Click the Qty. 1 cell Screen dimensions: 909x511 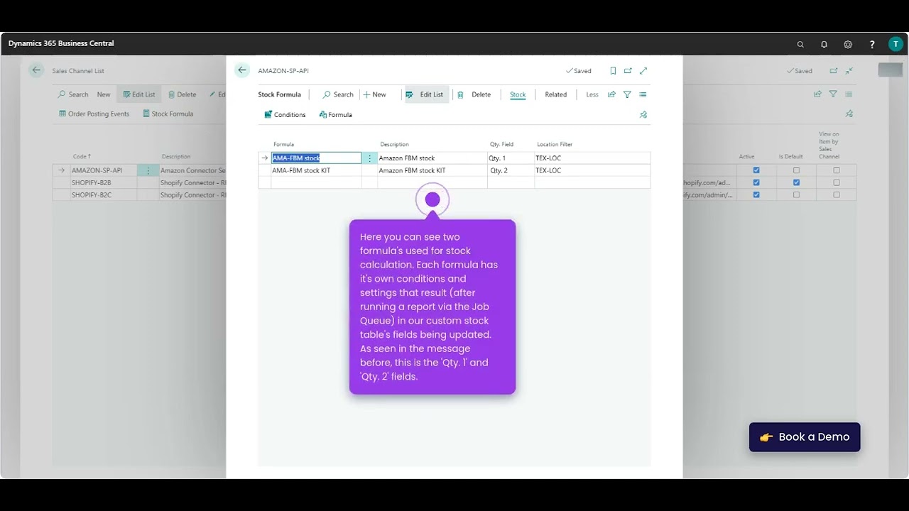pyautogui.click(x=511, y=158)
